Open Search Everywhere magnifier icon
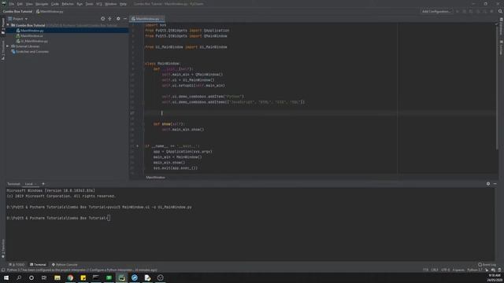Image resolution: width=504 pixels, height=283 pixels. click(500, 11)
